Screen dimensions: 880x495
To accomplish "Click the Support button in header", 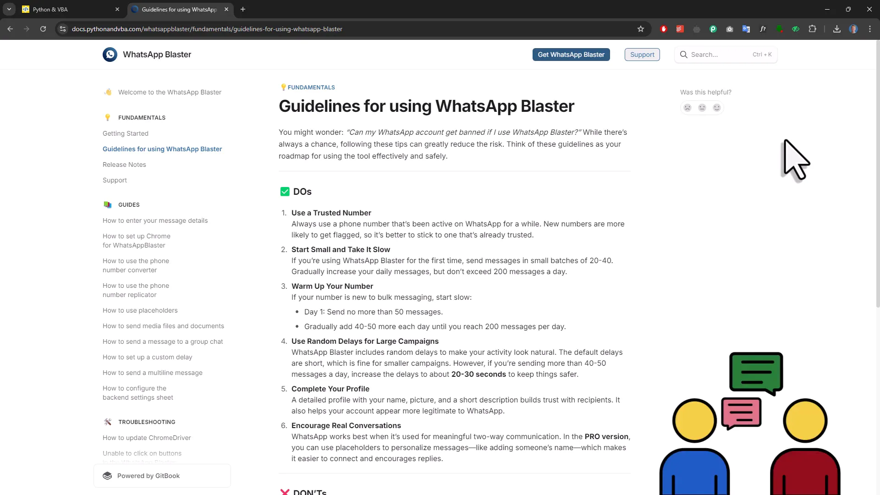I will (642, 55).
